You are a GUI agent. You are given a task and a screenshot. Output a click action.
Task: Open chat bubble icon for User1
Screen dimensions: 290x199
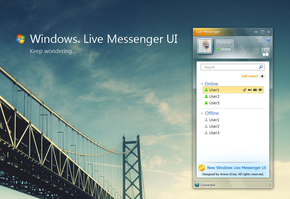260,90
